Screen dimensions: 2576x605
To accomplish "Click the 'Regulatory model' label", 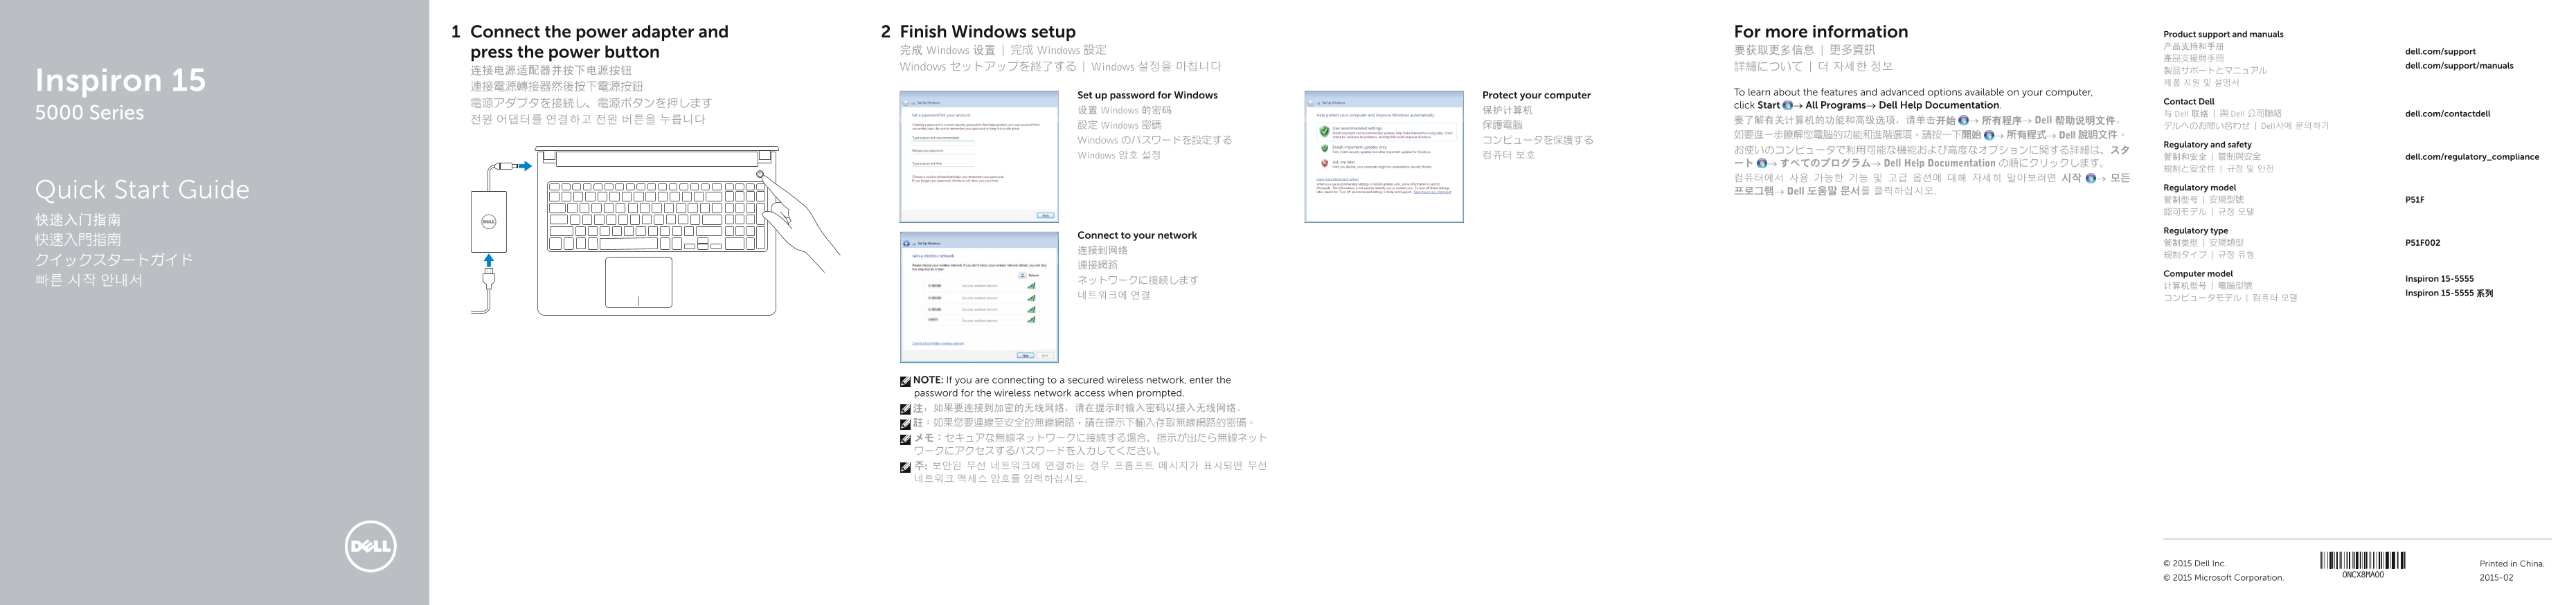I will 2199,188.
